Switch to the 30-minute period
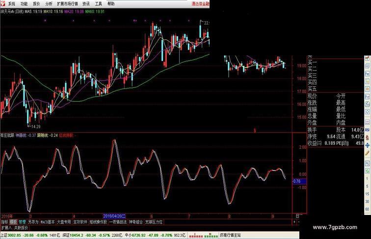 pos(367,201)
